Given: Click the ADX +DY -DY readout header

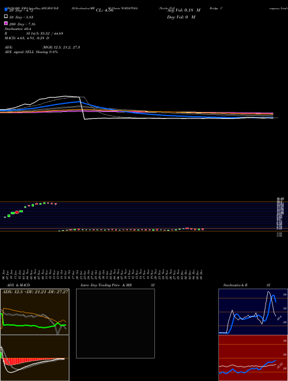Looking at the screenshot, I should click(35, 292).
